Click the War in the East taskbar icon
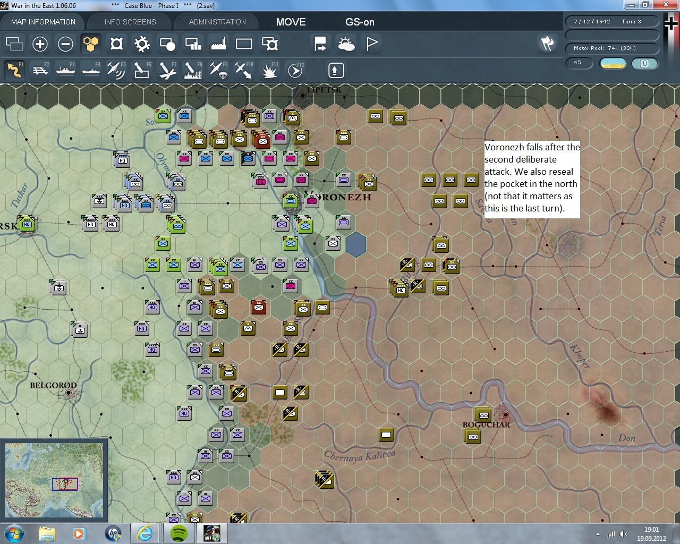 pyautogui.click(x=212, y=533)
